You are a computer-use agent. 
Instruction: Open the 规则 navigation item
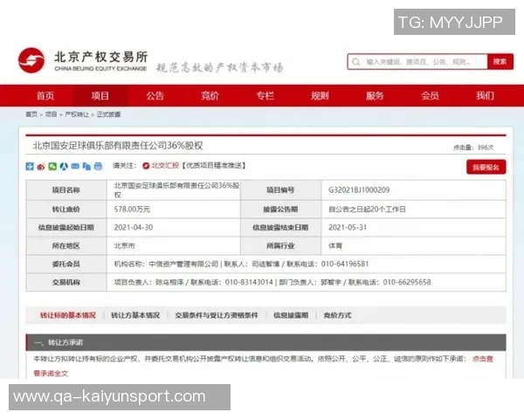(320, 96)
